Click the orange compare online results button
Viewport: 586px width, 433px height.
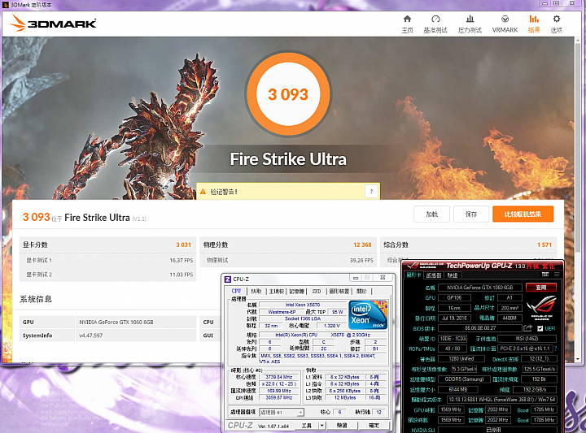tap(523, 214)
